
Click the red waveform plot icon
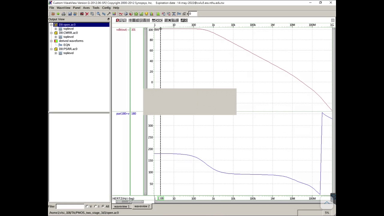pos(121,13)
